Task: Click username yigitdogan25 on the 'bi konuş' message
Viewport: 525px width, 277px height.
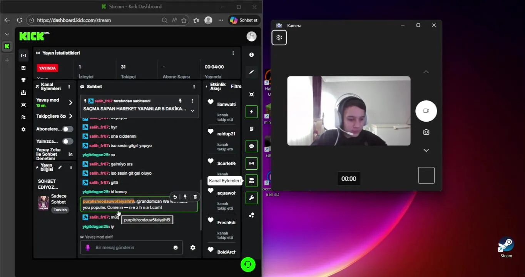Action: point(96,192)
